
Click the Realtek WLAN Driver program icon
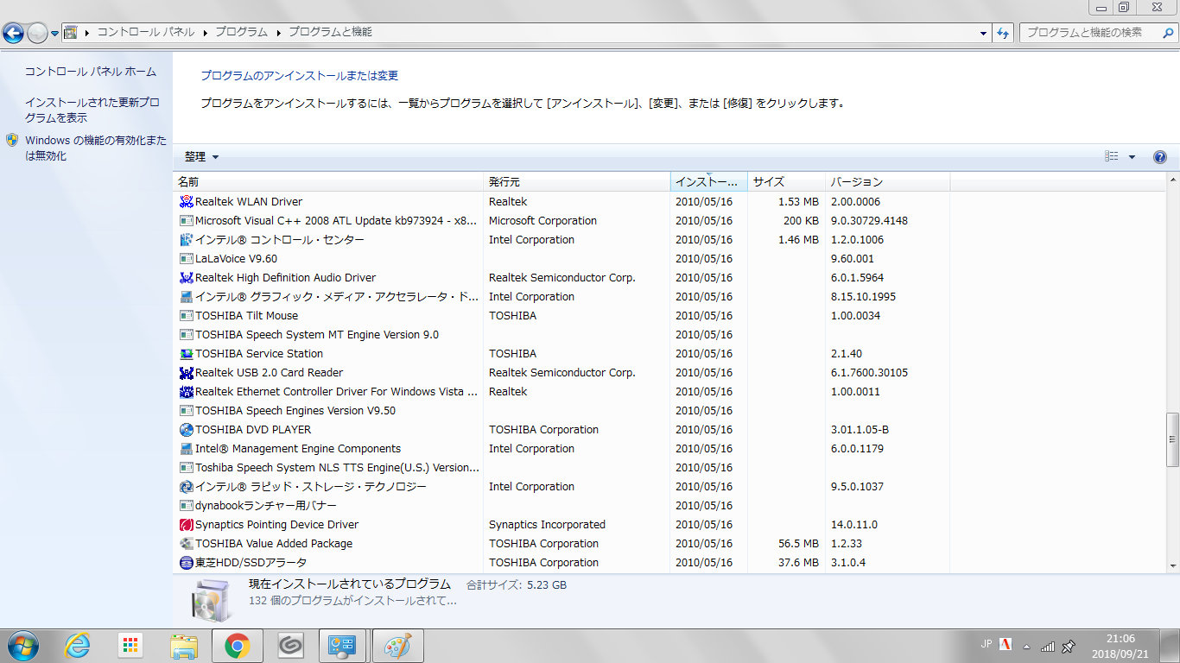(x=186, y=202)
